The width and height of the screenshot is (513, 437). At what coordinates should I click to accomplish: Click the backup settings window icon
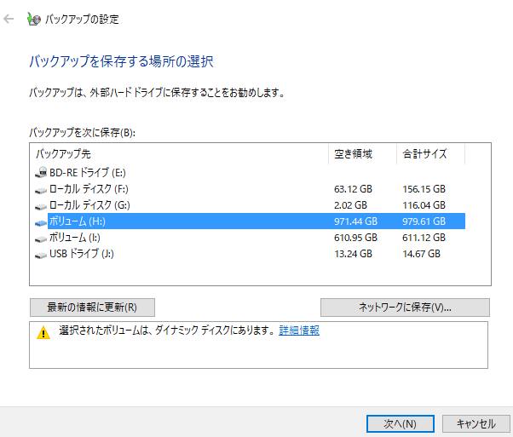click(x=32, y=18)
